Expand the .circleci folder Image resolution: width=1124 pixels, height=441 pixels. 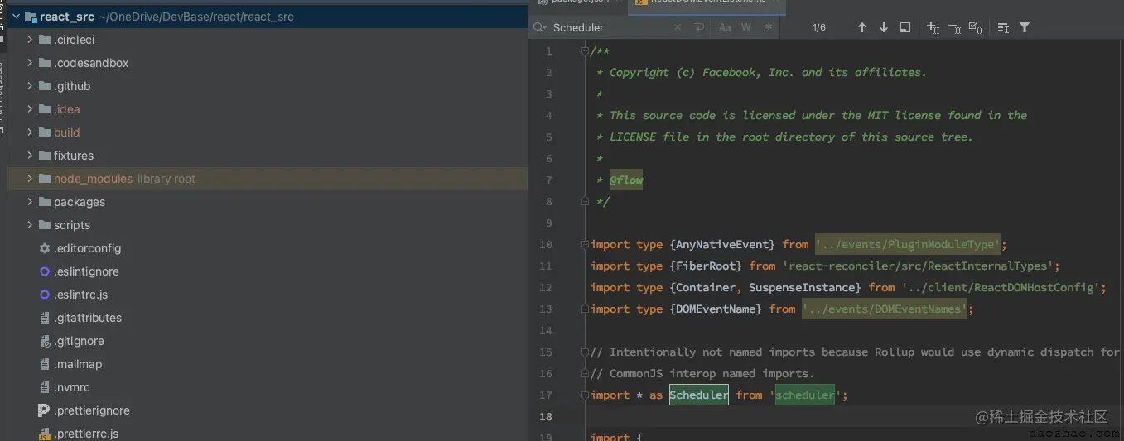pyautogui.click(x=31, y=40)
